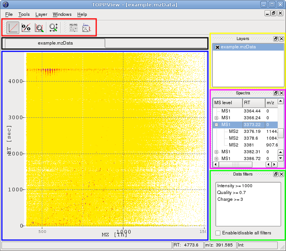The width and height of the screenshot is (286, 251).
Task: Click the snap-to-maximum intensity magnifier icon
Action: (x=39, y=28)
